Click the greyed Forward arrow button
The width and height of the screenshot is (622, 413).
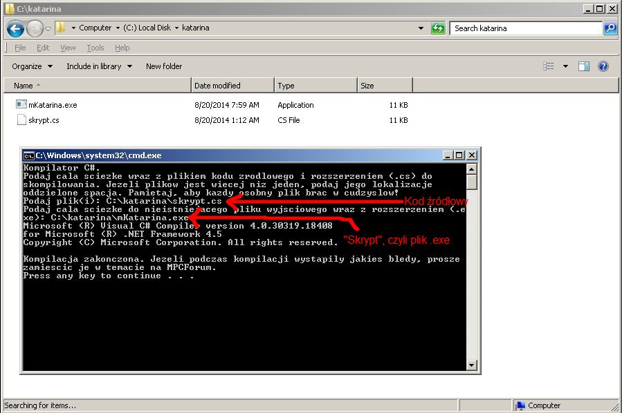(35, 28)
